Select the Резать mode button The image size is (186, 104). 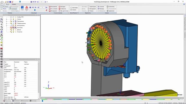pyautogui.click(x=4, y=9)
